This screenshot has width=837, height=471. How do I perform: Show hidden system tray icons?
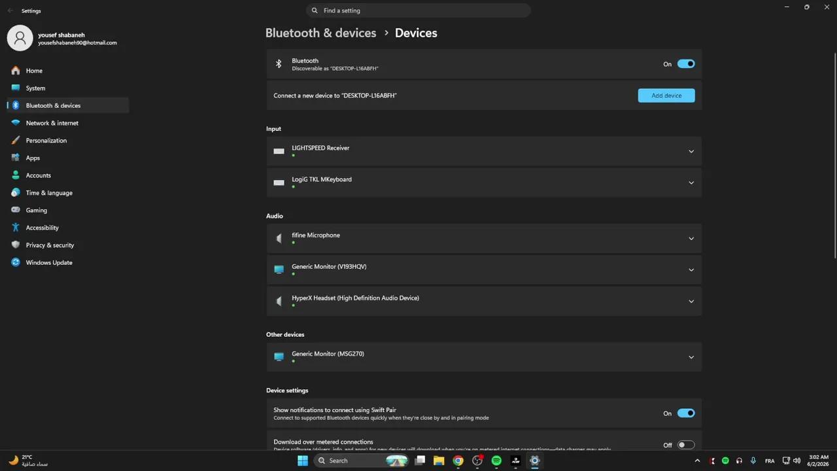697,461
